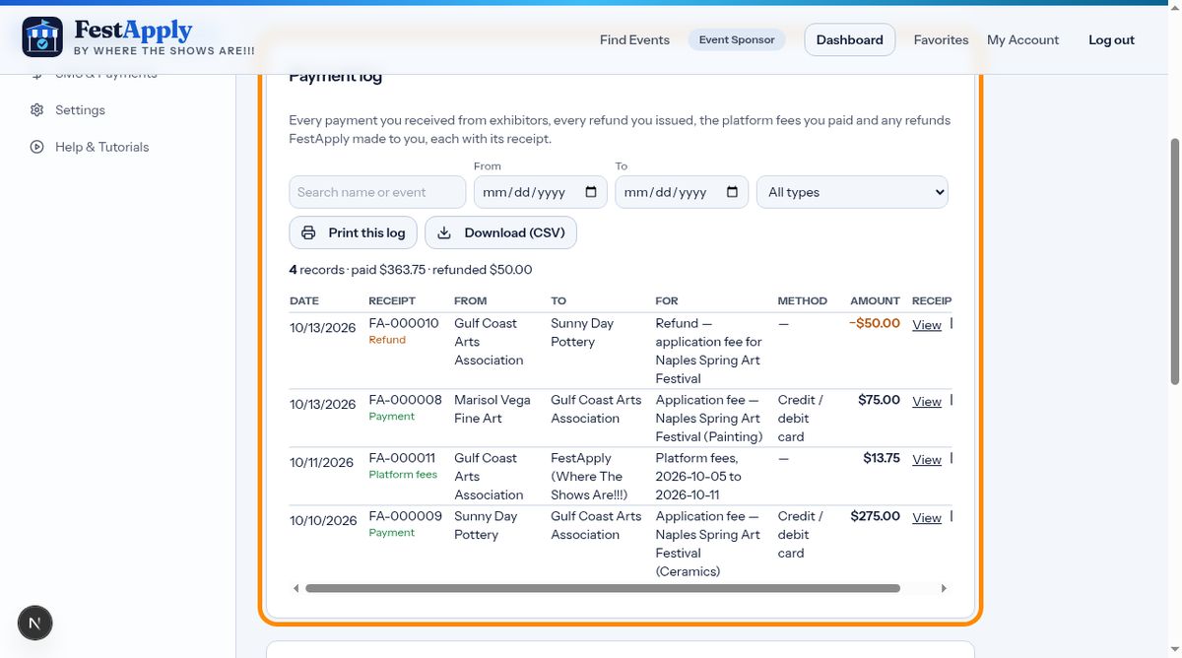The width and height of the screenshot is (1182, 658).
Task: View receipt for FA-000008 payment
Action: pyautogui.click(x=927, y=402)
